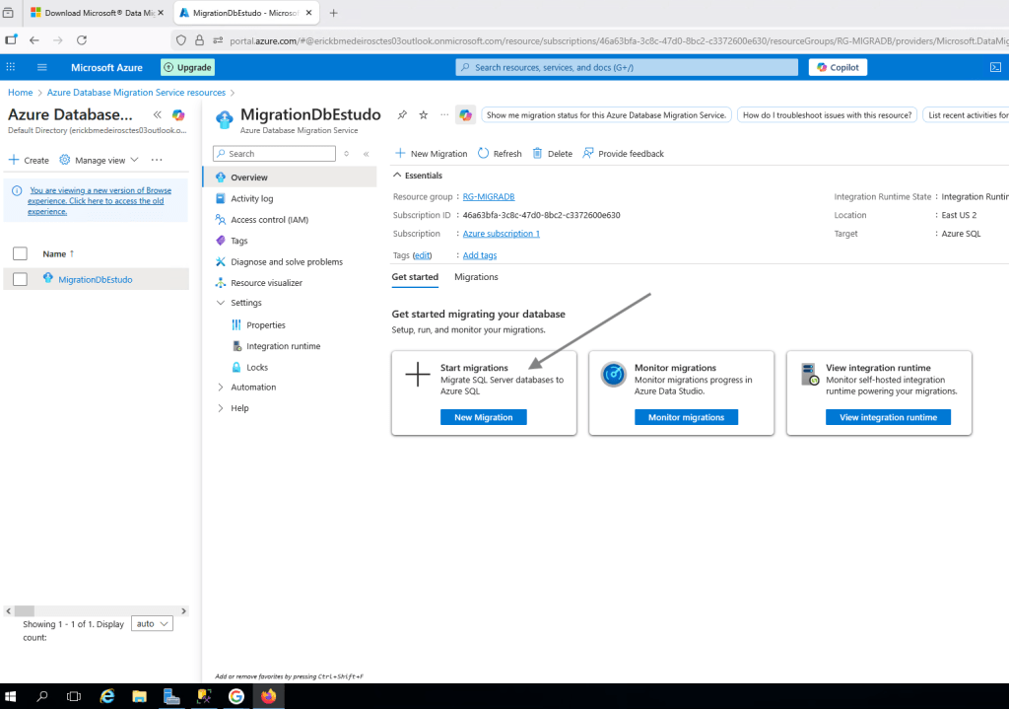Check the MigrationDbEstudo row checkbox
The width and height of the screenshot is (1009, 709).
point(20,279)
